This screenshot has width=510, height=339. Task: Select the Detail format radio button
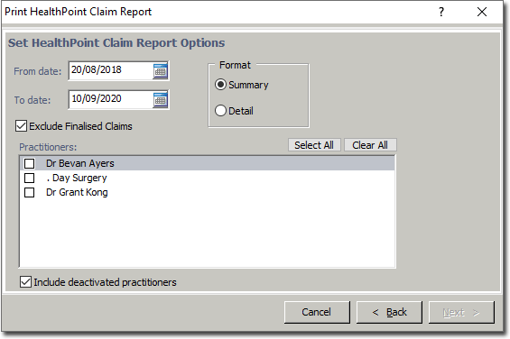[220, 111]
